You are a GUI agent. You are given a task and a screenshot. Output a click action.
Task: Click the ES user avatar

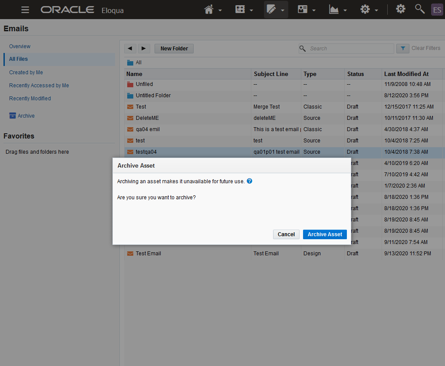437,10
